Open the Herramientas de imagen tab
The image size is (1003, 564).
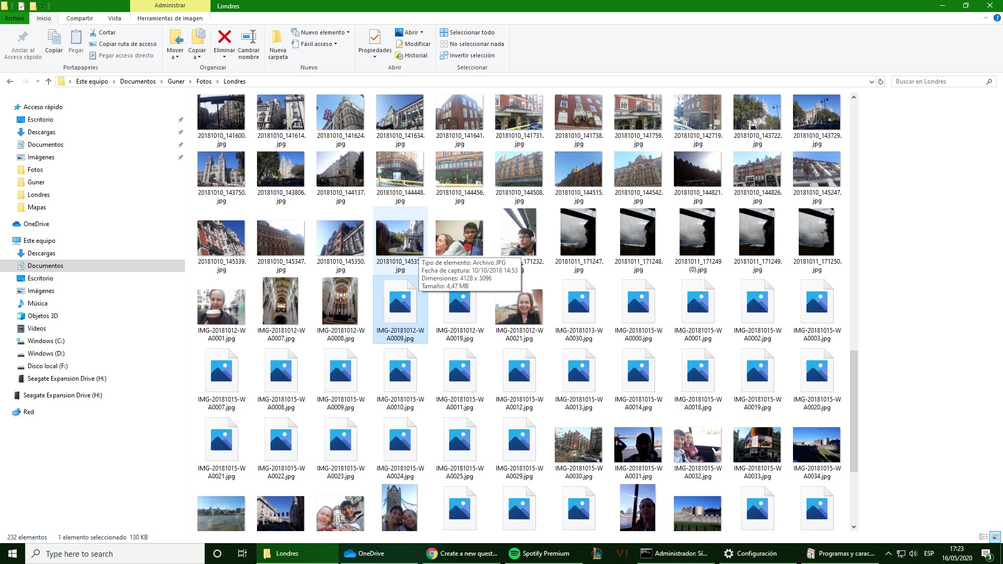[170, 18]
